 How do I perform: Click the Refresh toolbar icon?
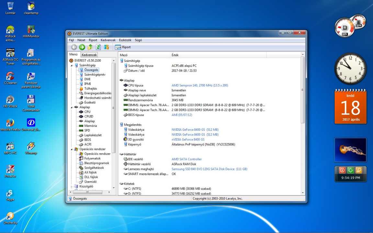(x=98, y=47)
